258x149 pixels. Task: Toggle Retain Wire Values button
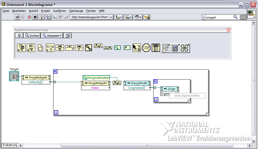49,17
